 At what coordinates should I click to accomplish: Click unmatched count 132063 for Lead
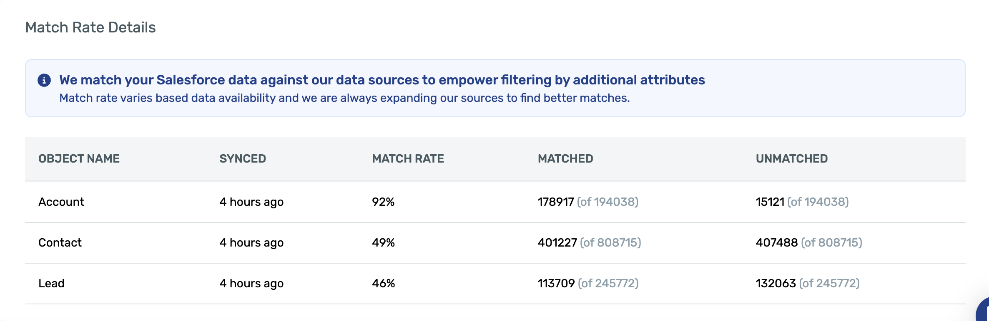coord(776,284)
